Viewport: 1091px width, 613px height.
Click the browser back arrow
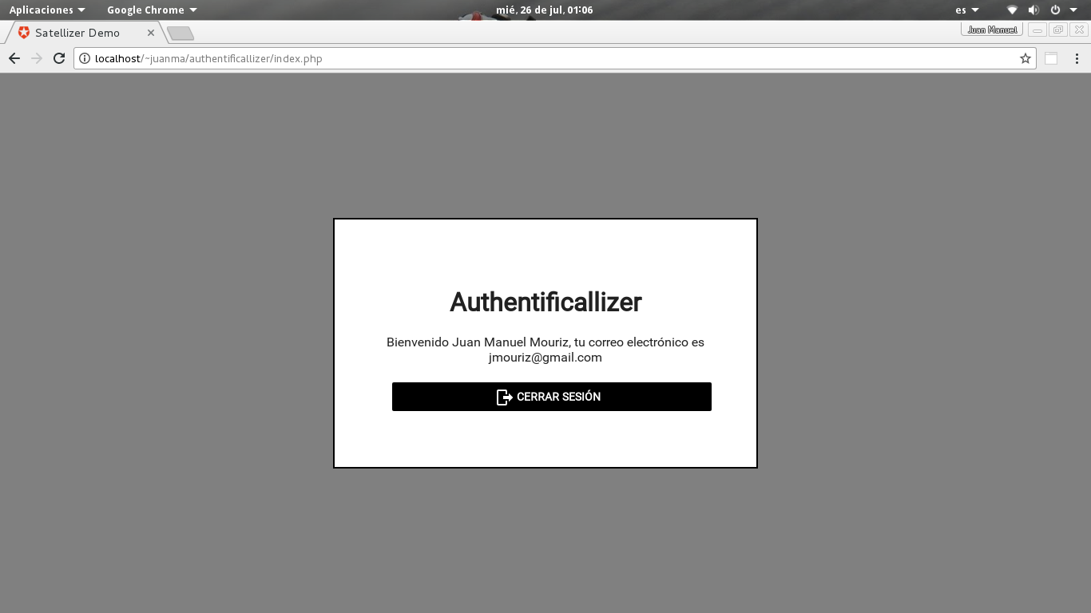click(14, 58)
